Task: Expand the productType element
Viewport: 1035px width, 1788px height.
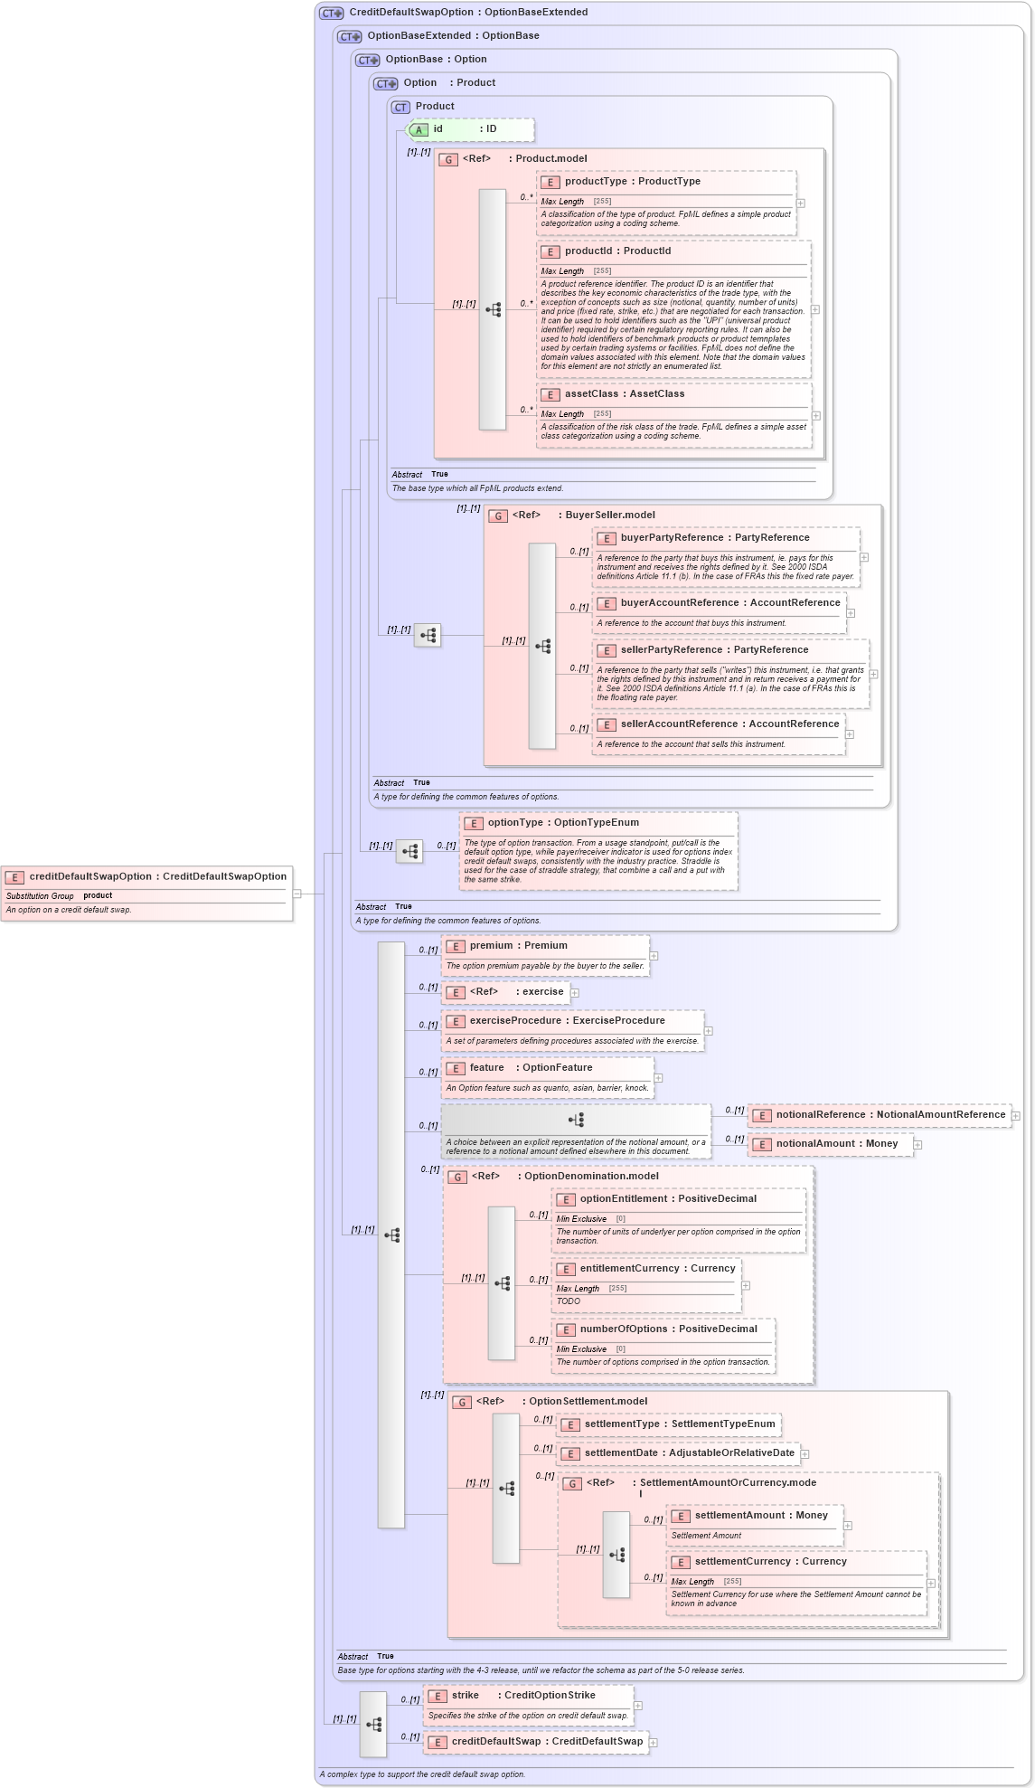Action: [x=801, y=203]
